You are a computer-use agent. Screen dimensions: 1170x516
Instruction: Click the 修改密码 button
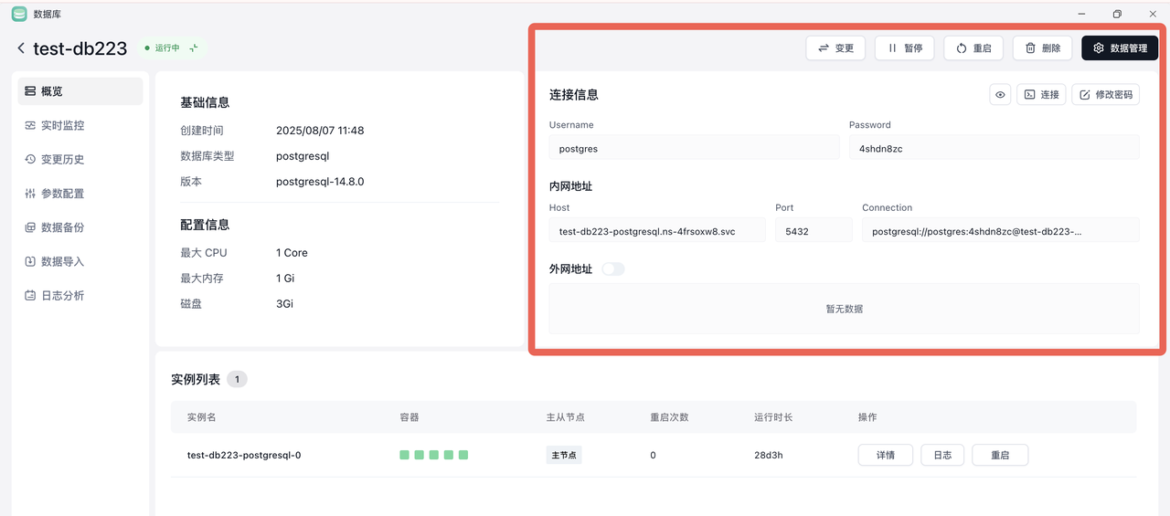click(x=1105, y=94)
